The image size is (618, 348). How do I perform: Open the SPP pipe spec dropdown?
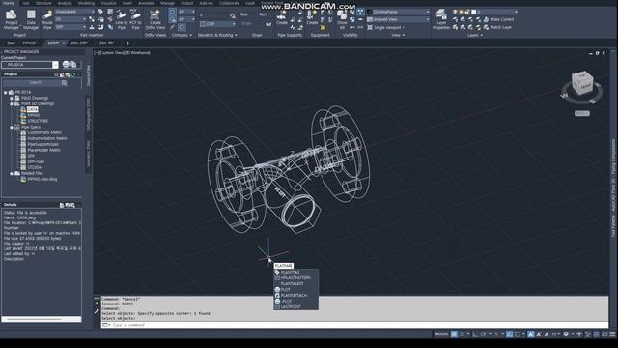click(x=70, y=27)
